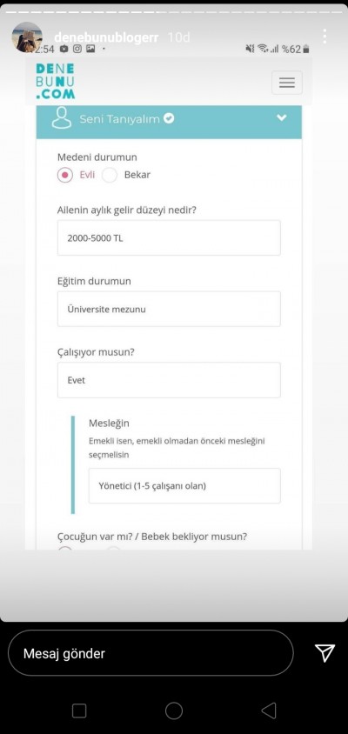The width and height of the screenshot is (348, 734).
Task: Tap the user profile icon in header
Action: (62, 117)
